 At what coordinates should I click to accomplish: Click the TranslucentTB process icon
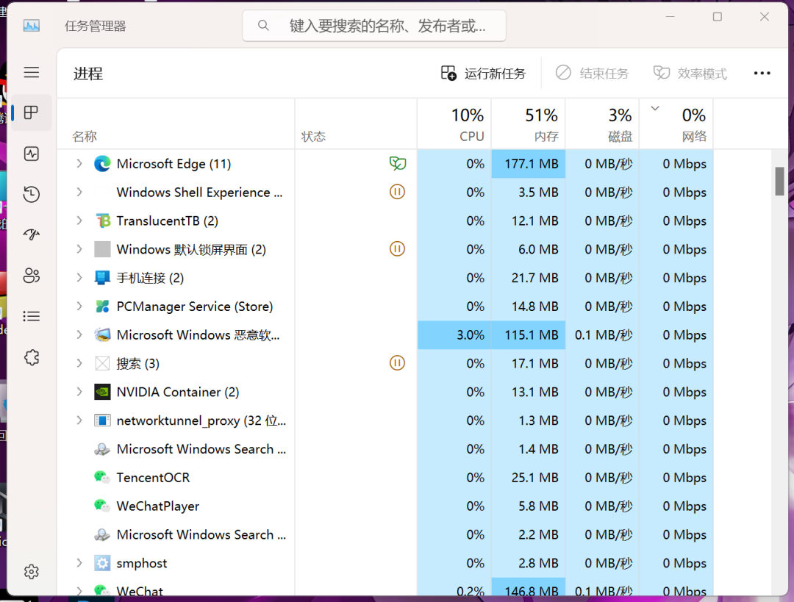tap(102, 221)
